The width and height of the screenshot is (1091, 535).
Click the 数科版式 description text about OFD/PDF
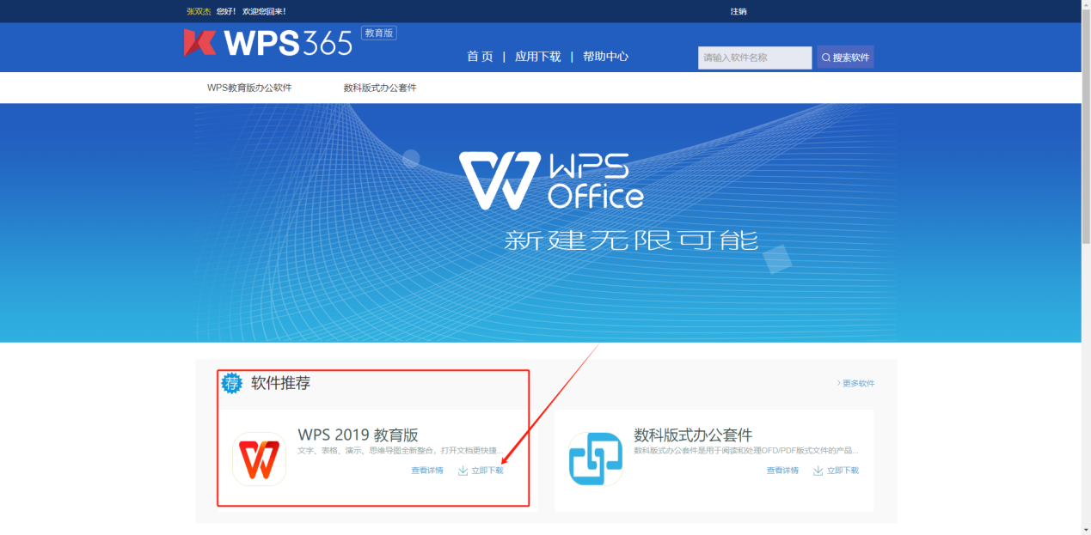pos(746,451)
